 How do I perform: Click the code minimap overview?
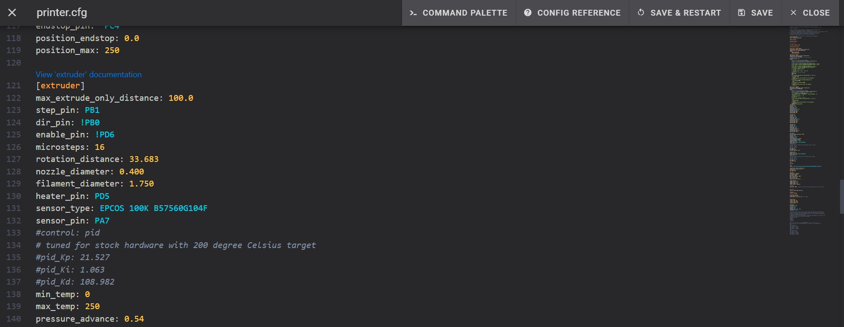click(807, 129)
